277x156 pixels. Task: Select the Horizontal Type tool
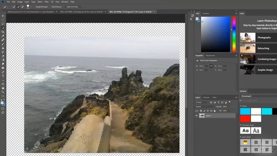tap(3, 76)
